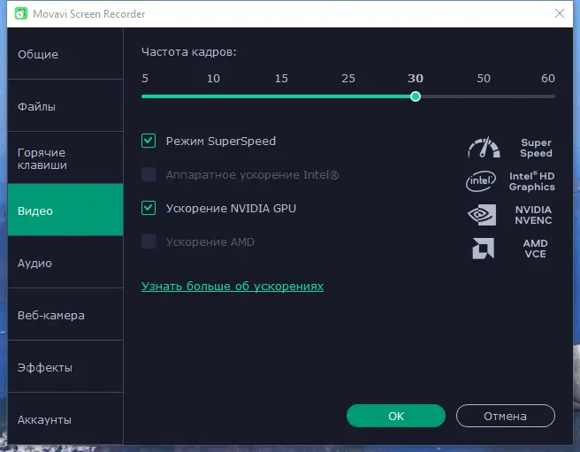The width and height of the screenshot is (580, 452).
Task: Uncheck the Ускорение NVIDIA GPU checkbox
Action: [x=149, y=208]
